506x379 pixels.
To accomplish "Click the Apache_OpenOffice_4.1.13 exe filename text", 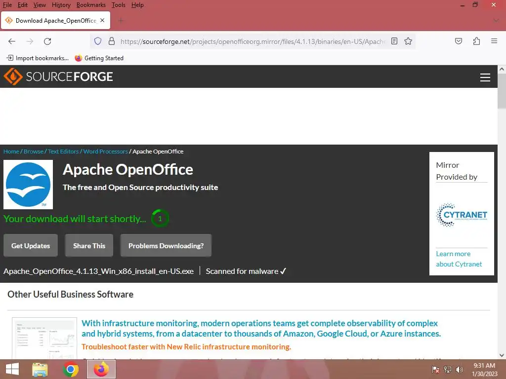I will coord(98,271).
